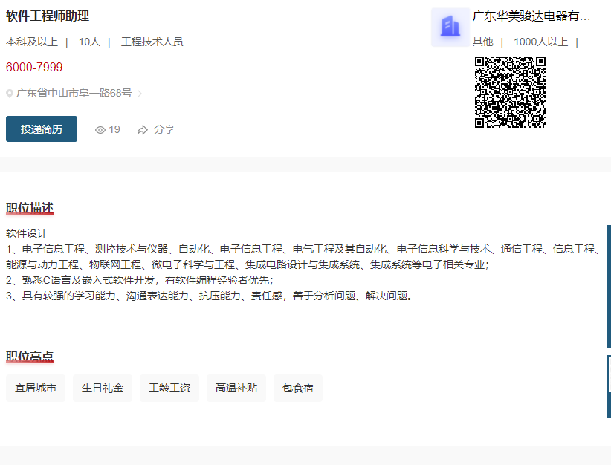Open the 广东华美骏达电器 company name link
This screenshot has height=465, width=611.
[531, 16]
